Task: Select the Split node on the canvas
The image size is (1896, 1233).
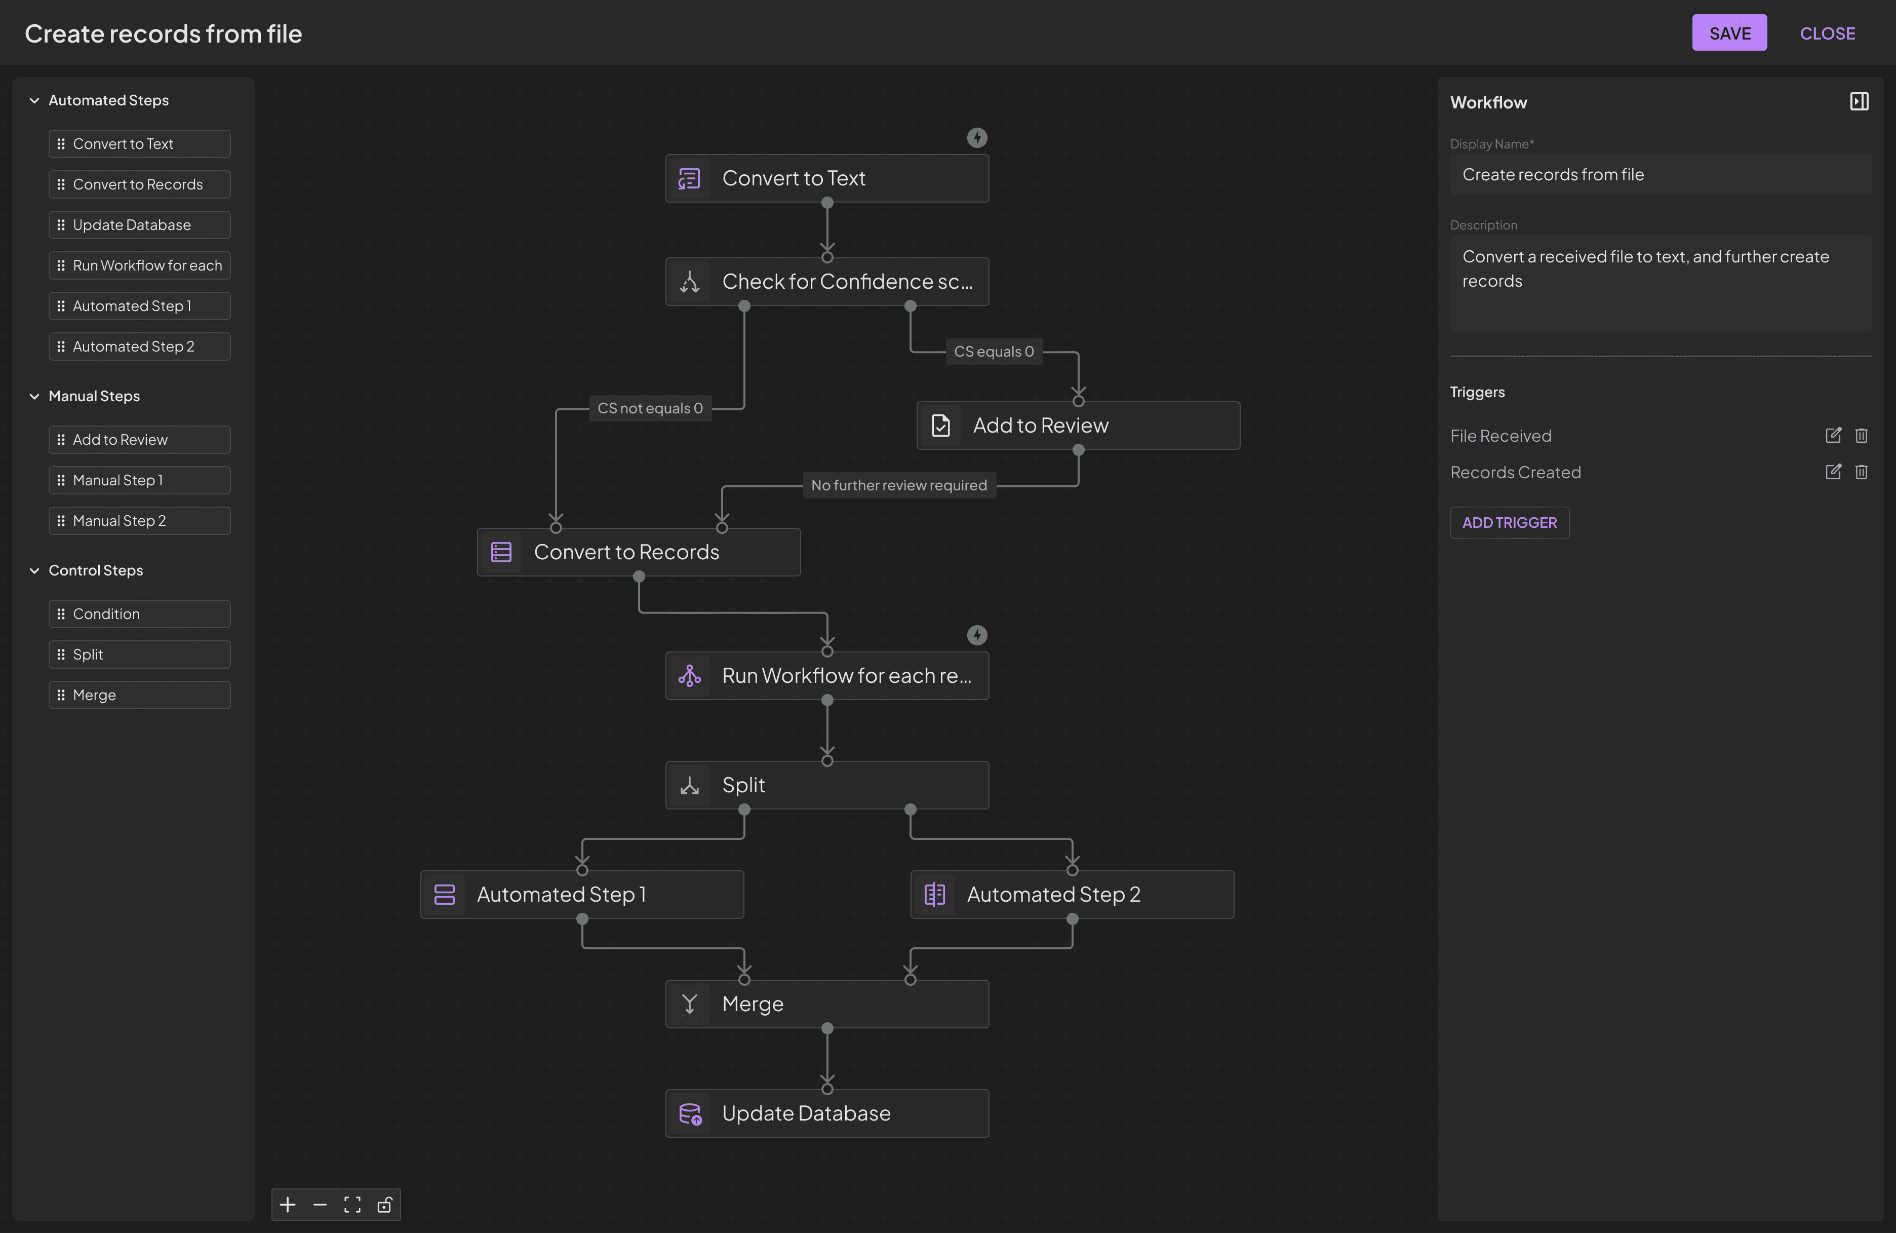Action: [826, 784]
